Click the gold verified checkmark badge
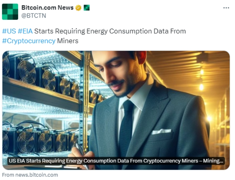Screen dimensions: 235x180 click(78, 8)
